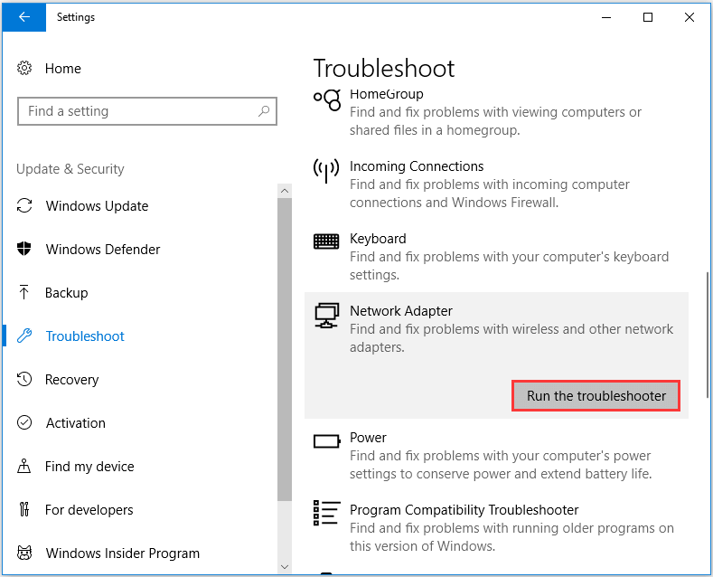
Task: Select the Power troubleshooter entry
Action: (x=496, y=455)
